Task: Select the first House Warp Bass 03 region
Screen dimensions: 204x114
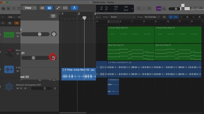Action: (131, 35)
